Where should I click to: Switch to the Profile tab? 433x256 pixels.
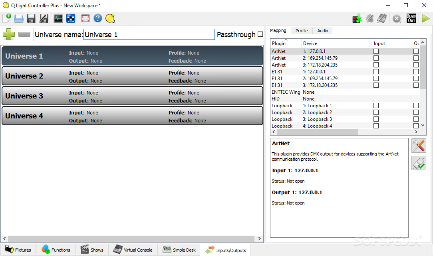click(x=302, y=31)
